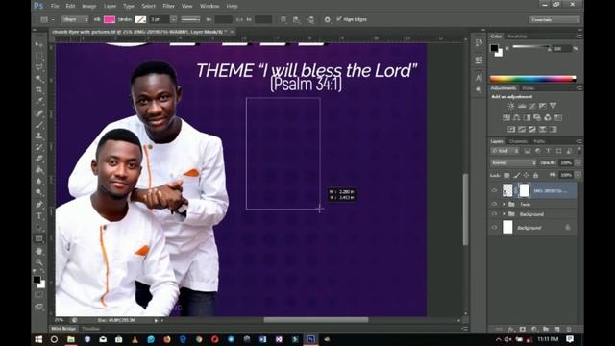Create a new layer icon
Viewport: 615px width, 346px height.
point(557,329)
